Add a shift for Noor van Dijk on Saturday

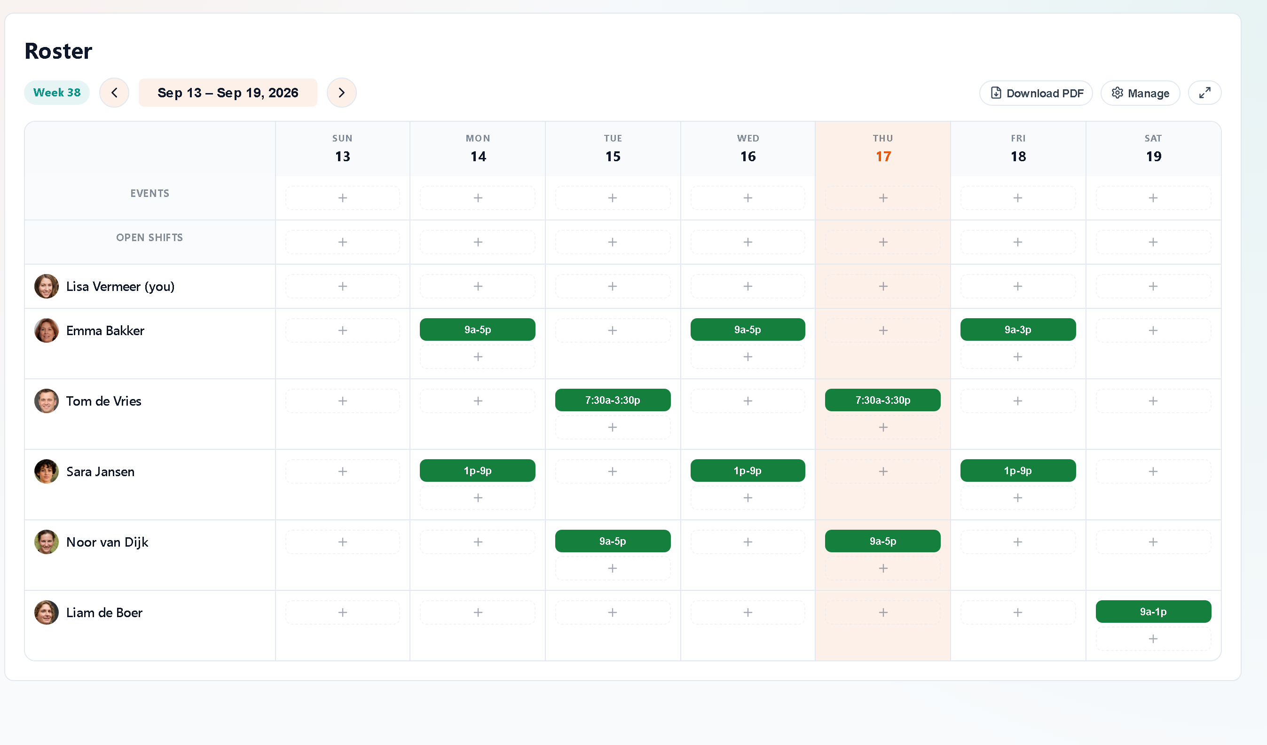pyautogui.click(x=1153, y=542)
